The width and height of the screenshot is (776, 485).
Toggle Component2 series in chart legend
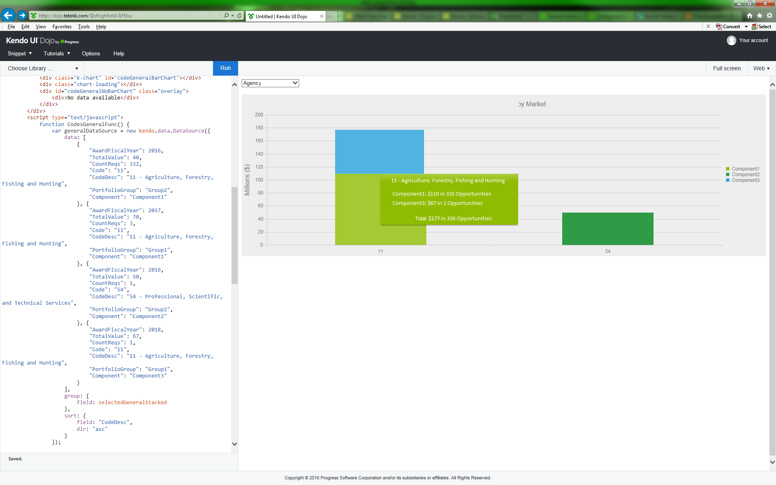click(x=745, y=175)
